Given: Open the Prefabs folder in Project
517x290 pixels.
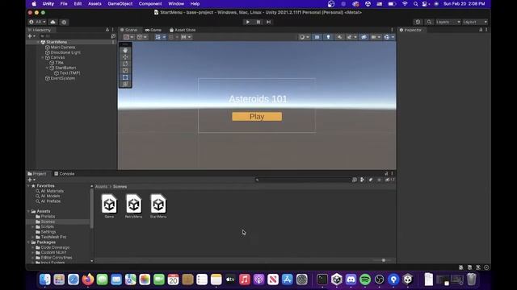Looking at the screenshot, I should tap(48, 217).
